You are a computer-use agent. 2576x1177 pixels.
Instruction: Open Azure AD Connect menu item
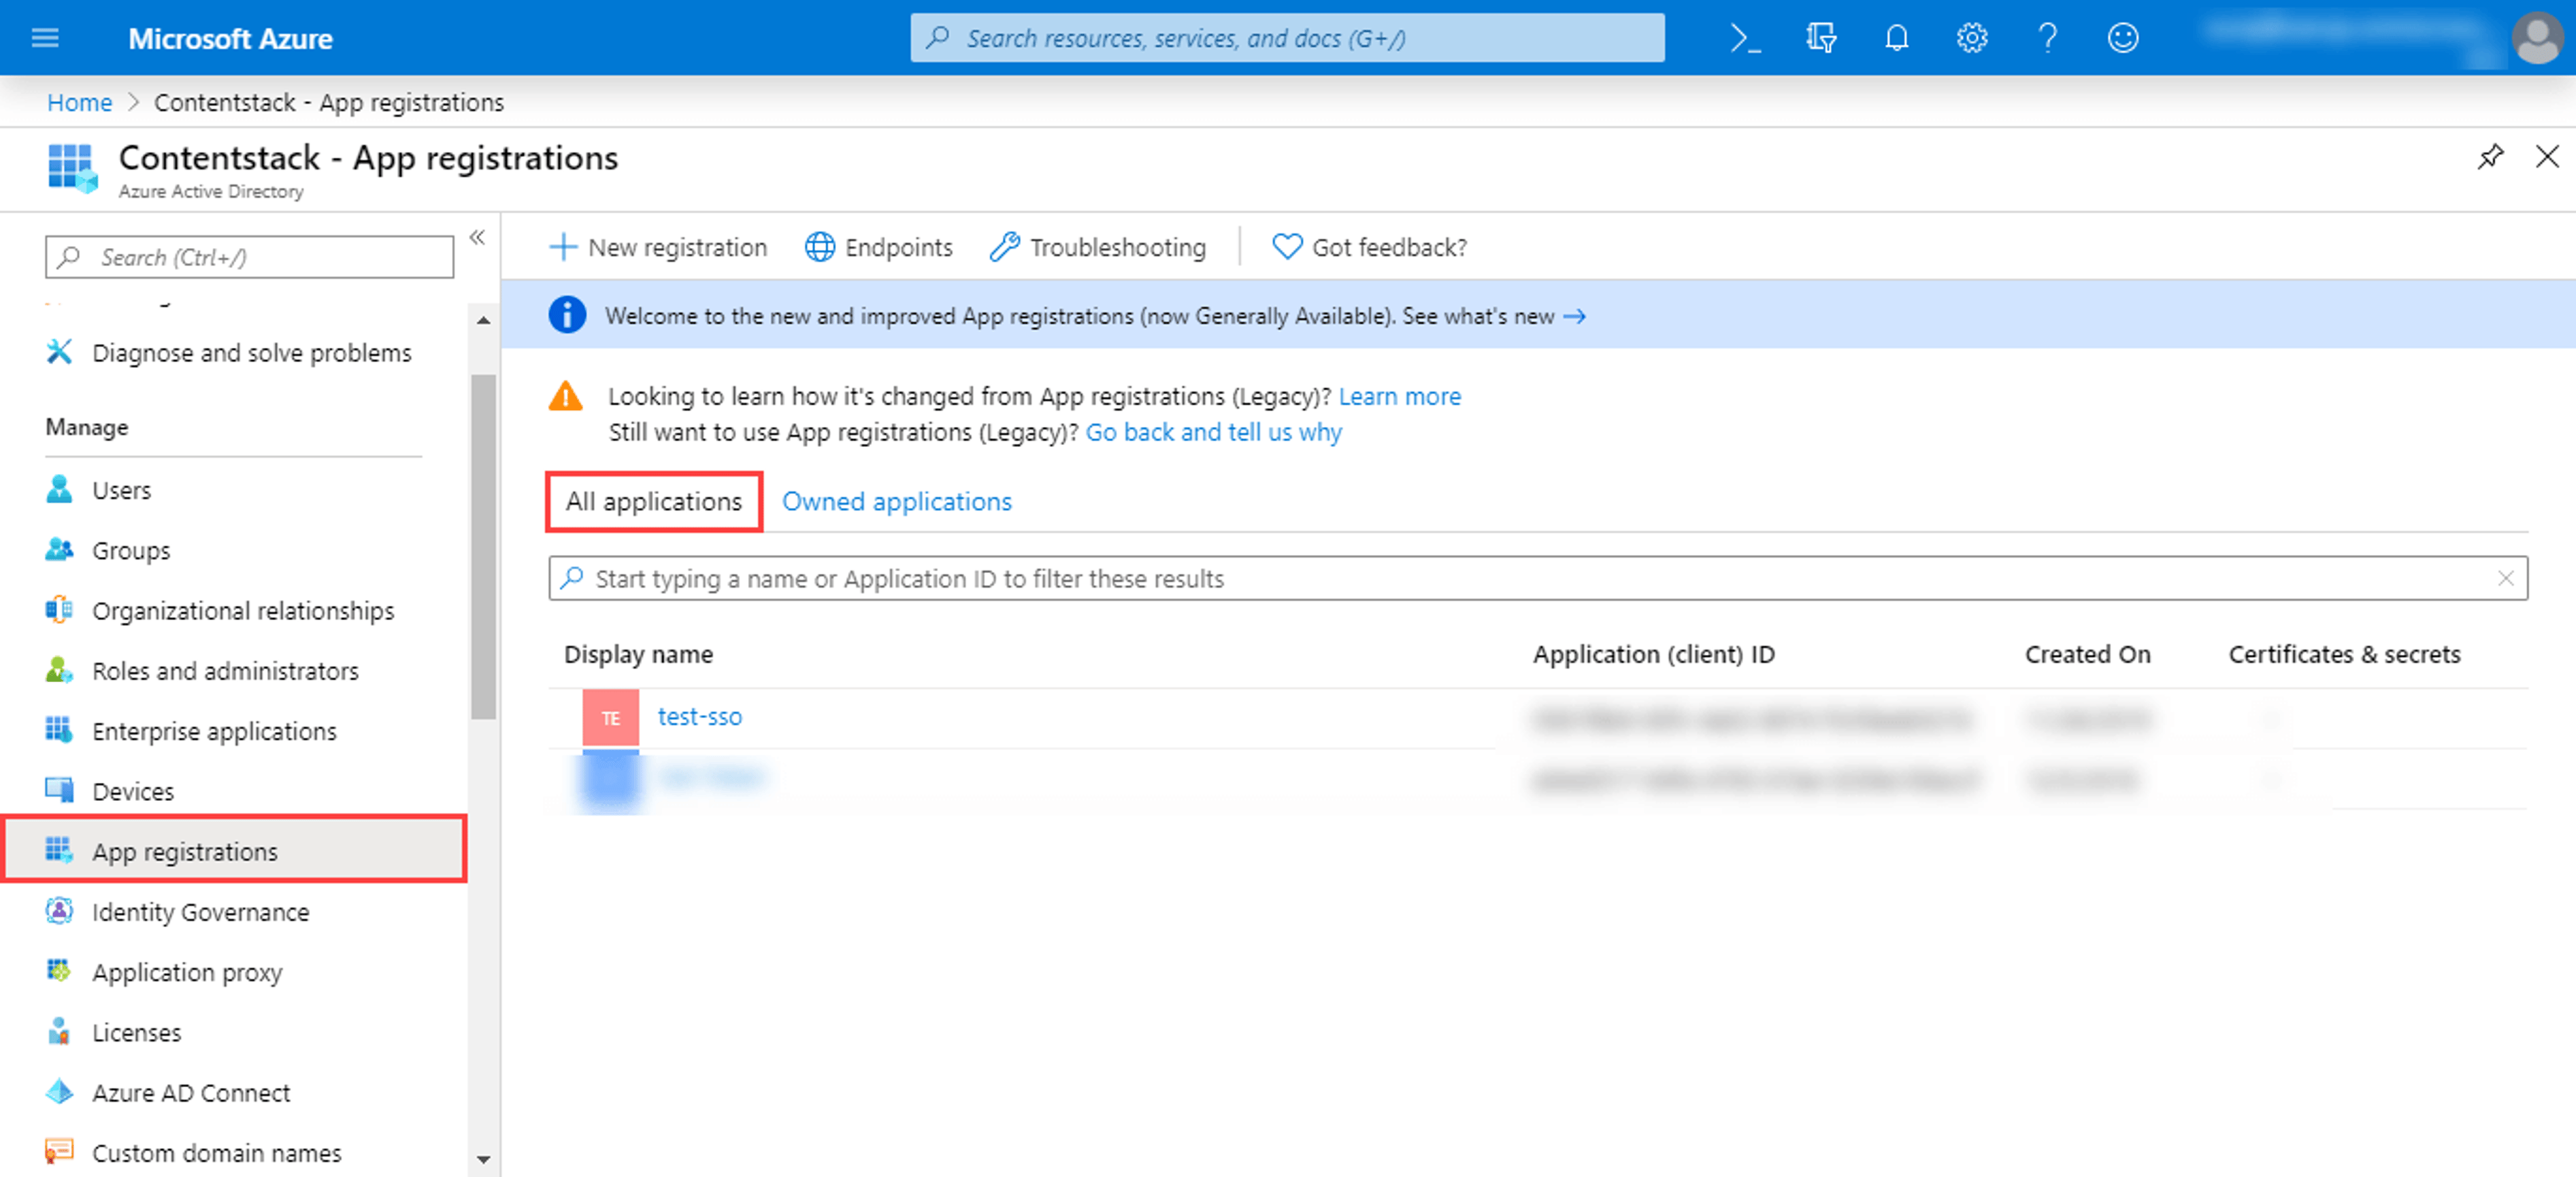(x=191, y=1093)
